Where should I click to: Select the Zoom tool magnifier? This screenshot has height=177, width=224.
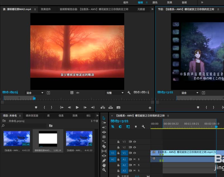[104, 170]
